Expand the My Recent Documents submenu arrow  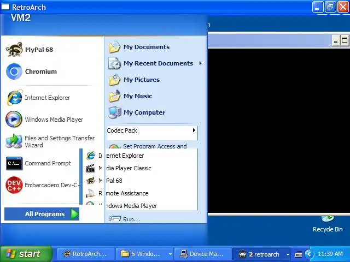click(201, 63)
